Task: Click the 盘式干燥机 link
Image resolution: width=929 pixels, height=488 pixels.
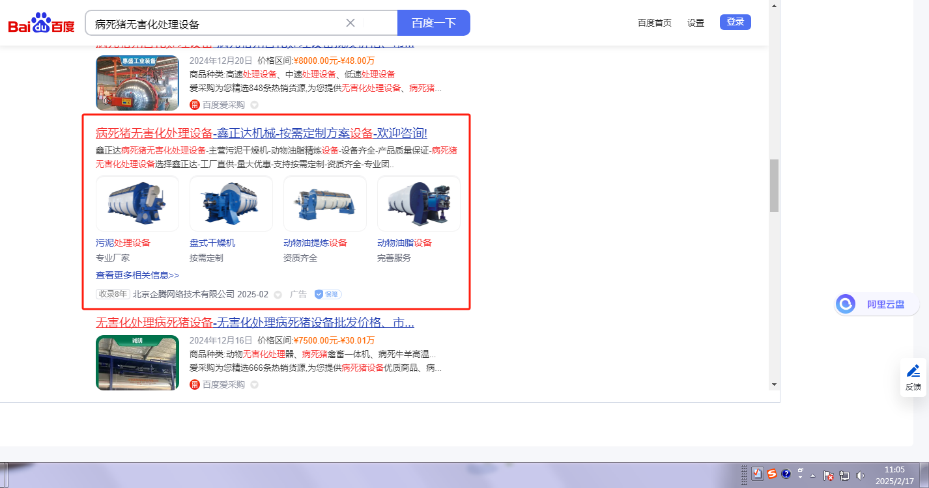Action: 212,243
